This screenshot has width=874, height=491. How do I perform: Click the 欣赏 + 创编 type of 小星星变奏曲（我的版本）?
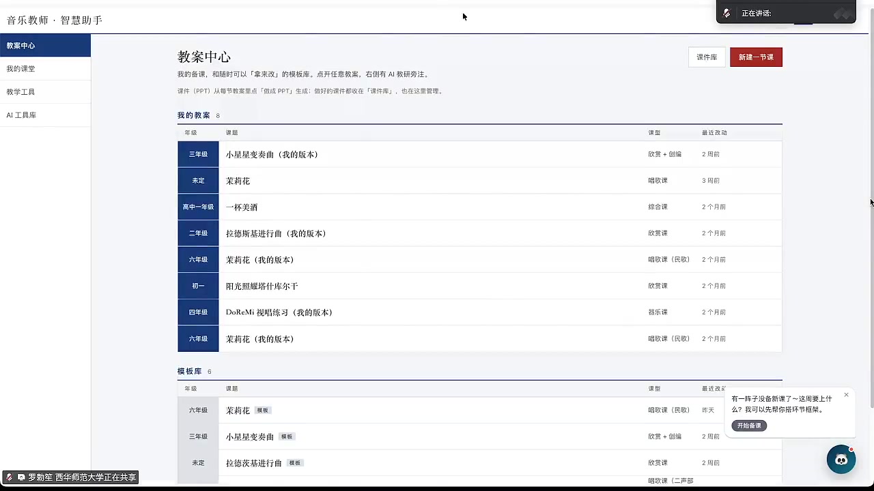665,154
